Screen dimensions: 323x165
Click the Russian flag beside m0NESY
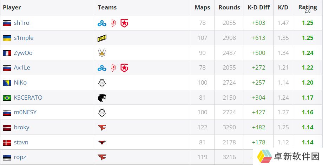[7, 113]
